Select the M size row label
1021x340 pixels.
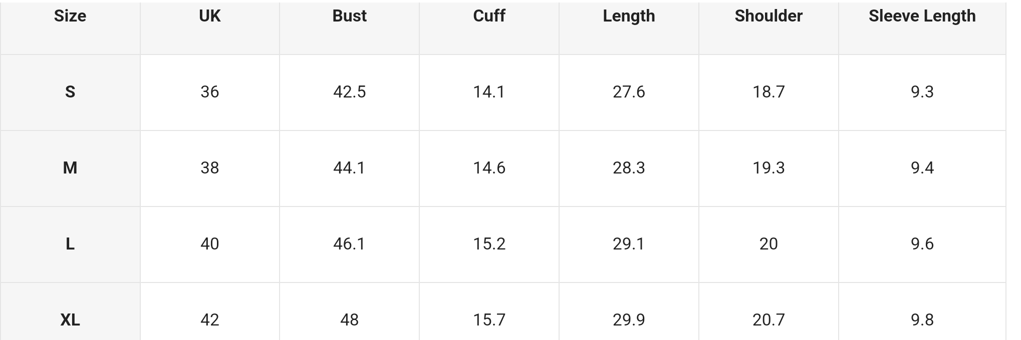[x=70, y=168]
